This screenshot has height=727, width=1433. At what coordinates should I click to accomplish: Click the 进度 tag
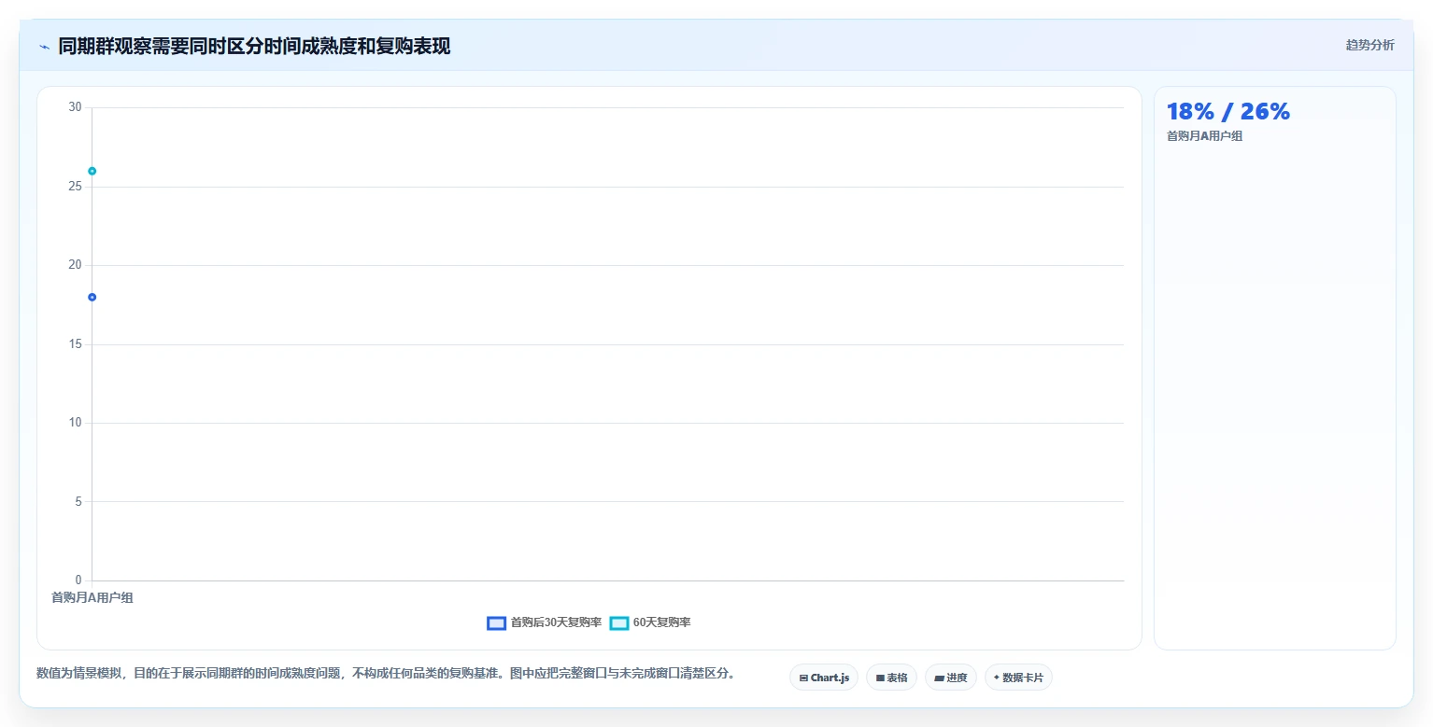click(x=951, y=678)
